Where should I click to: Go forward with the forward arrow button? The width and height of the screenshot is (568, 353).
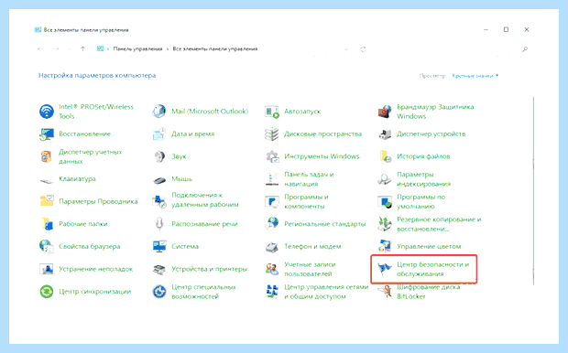coord(57,48)
